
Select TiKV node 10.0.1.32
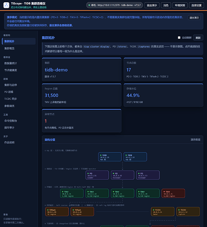point(97,193)
